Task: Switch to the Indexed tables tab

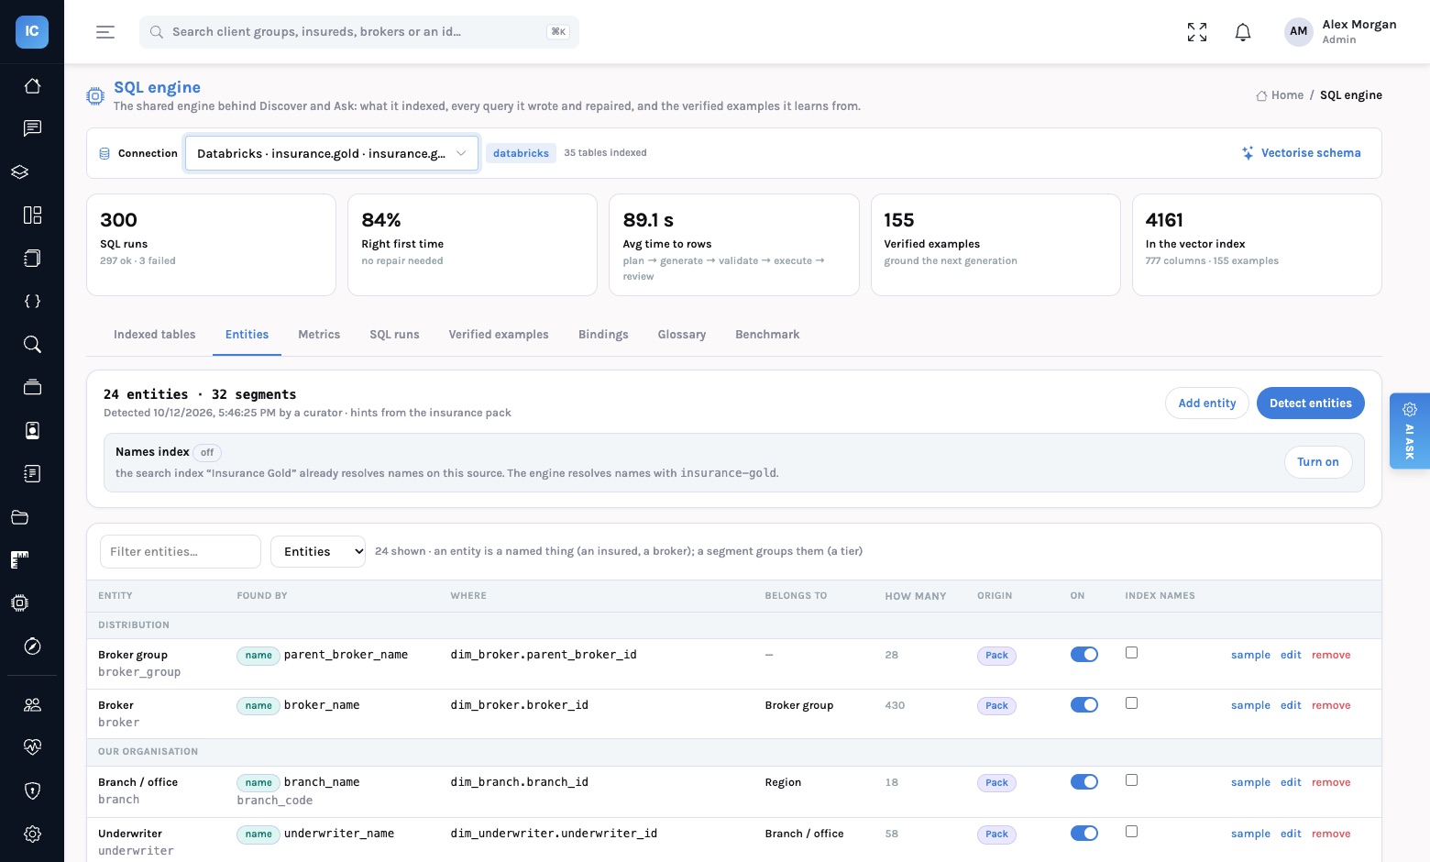Action: coord(155,335)
